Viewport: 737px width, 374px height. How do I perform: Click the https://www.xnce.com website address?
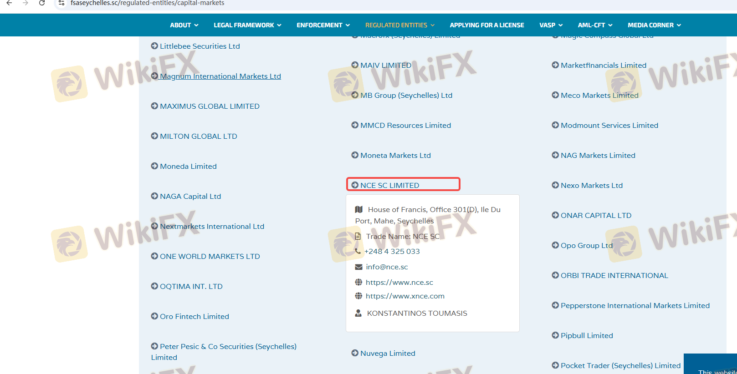pyautogui.click(x=405, y=296)
